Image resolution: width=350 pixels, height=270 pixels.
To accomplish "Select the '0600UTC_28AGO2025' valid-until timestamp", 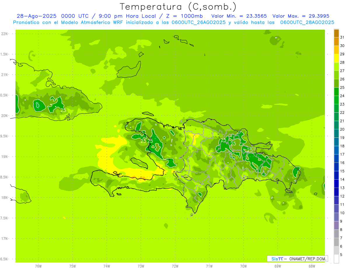I will [307, 22].
